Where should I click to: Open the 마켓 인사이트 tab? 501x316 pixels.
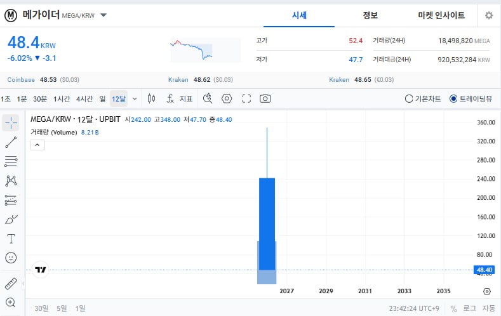click(441, 15)
